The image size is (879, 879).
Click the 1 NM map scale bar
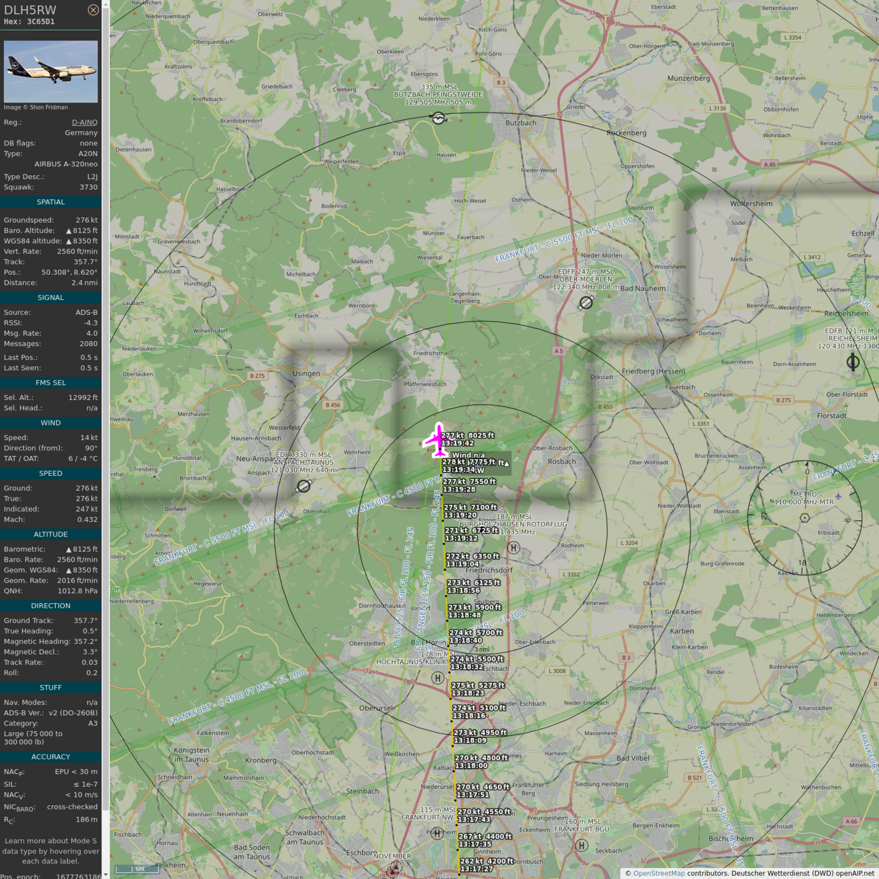(x=137, y=869)
